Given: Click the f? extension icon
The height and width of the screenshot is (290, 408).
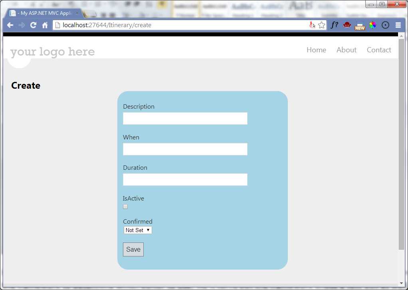Looking at the screenshot, I should coord(335,25).
